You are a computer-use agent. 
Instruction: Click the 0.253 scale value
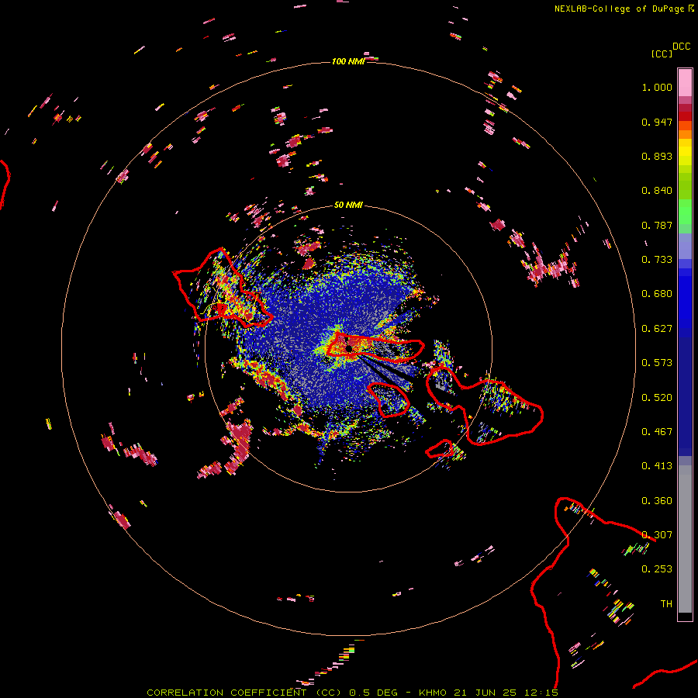coord(657,569)
